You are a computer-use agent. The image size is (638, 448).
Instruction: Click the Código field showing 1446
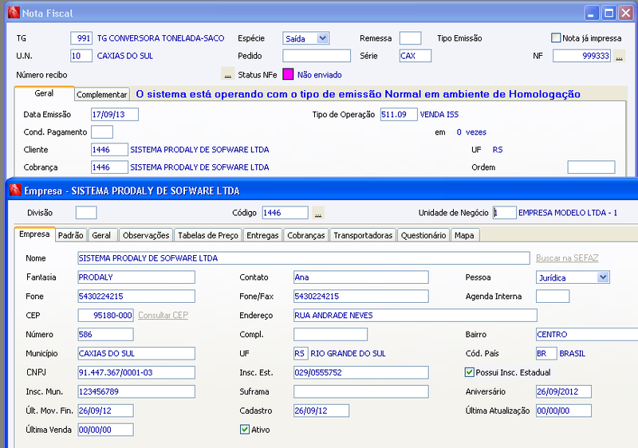tap(286, 213)
